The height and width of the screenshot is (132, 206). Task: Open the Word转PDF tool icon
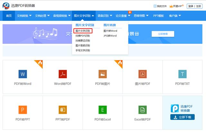[x=63, y=74]
